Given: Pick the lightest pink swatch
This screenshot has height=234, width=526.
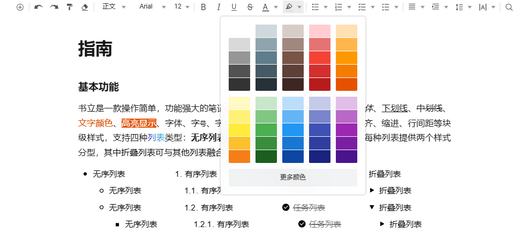Looking at the screenshot, I should (320, 31).
